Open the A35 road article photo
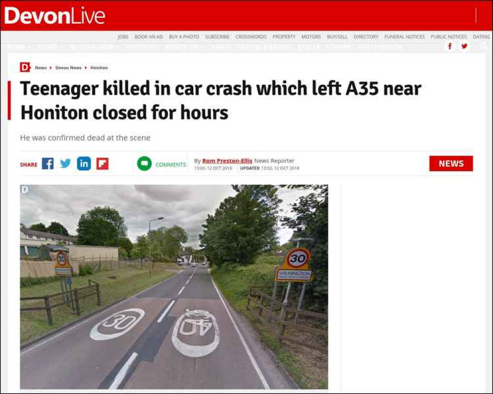Viewport: 493px width, 394px height. pos(174,287)
